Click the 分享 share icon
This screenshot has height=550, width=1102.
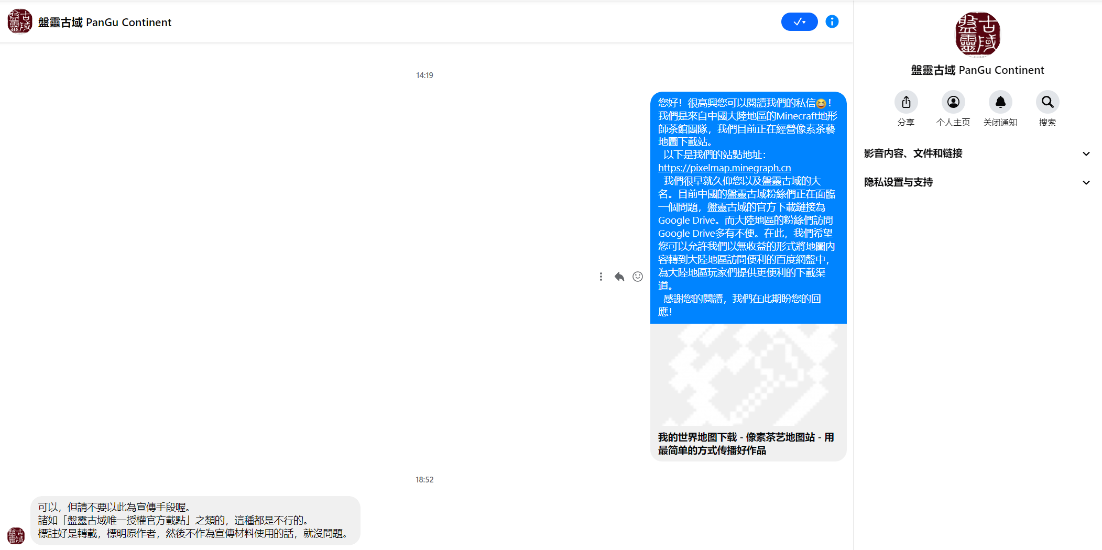point(906,102)
